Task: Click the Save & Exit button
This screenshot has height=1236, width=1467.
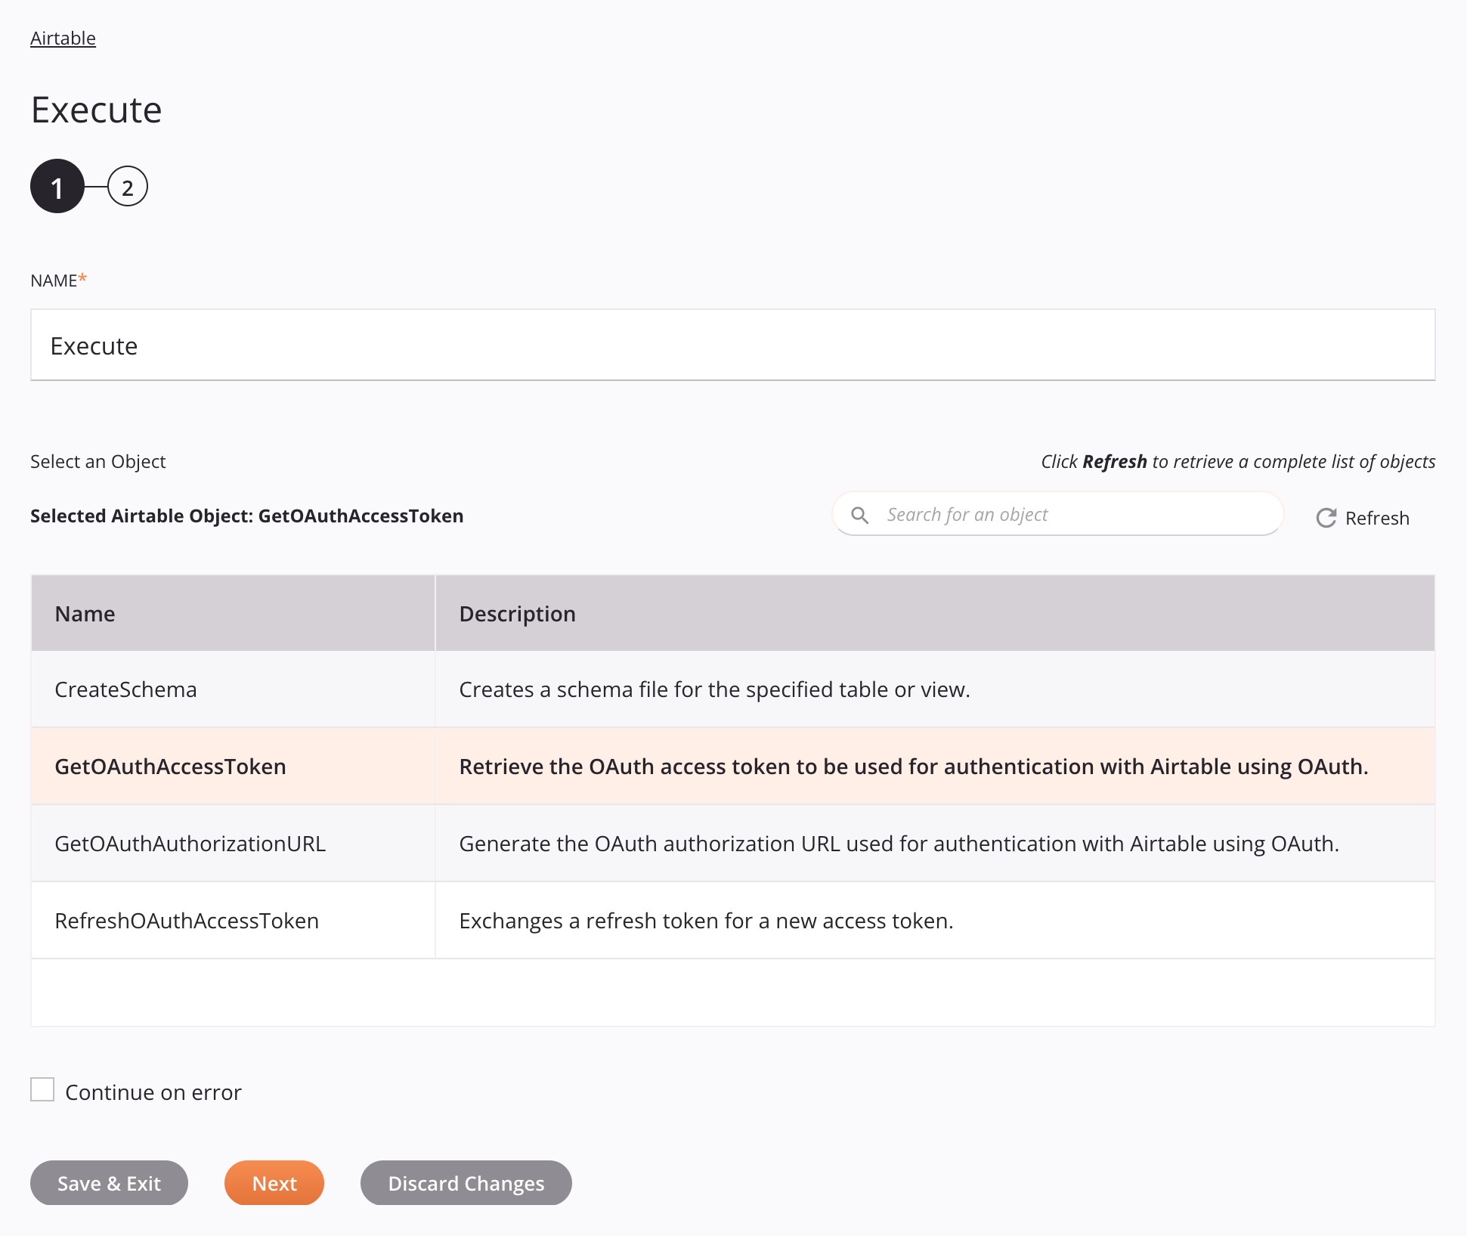Action: (109, 1183)
